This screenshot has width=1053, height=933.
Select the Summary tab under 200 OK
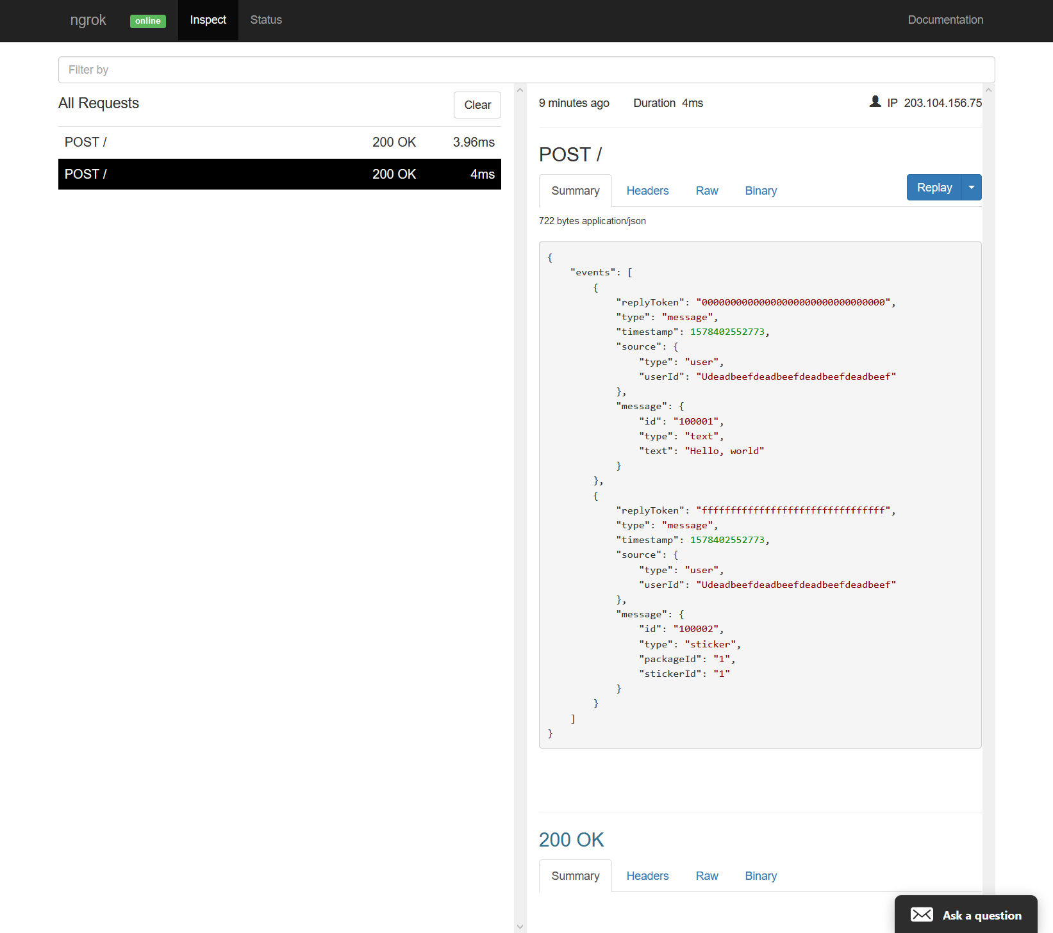[575, 875]
